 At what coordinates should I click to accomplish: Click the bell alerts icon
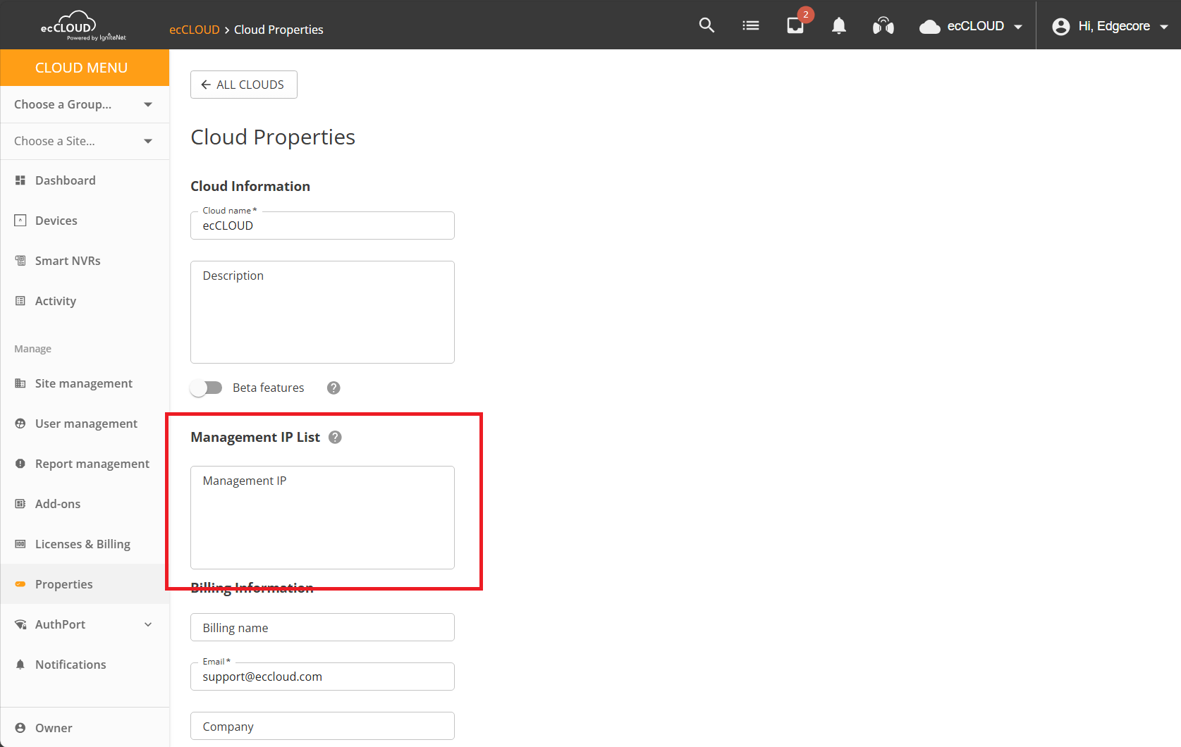tap(838, 26)
